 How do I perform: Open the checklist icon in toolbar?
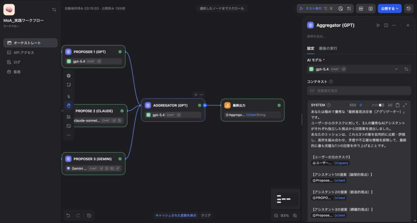point(349,9)
